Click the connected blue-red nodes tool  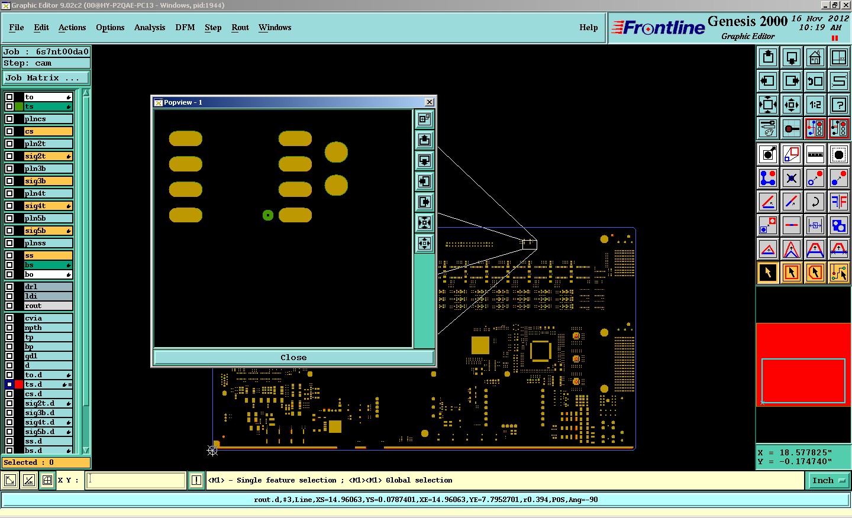(x=768, y=178)
